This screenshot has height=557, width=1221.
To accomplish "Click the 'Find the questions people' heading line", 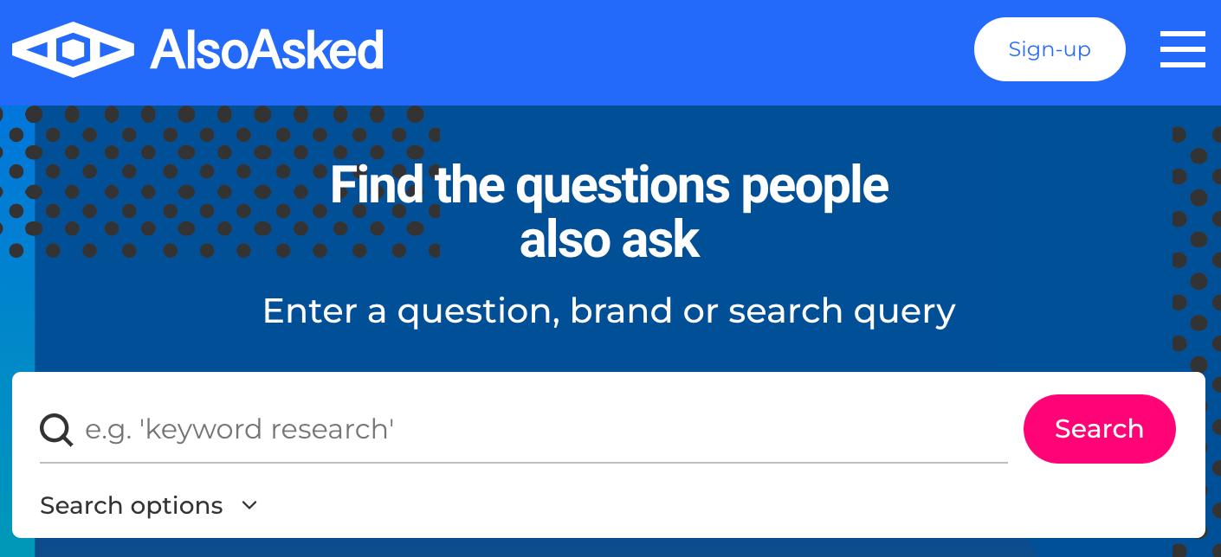I will [x=610, y=185].
